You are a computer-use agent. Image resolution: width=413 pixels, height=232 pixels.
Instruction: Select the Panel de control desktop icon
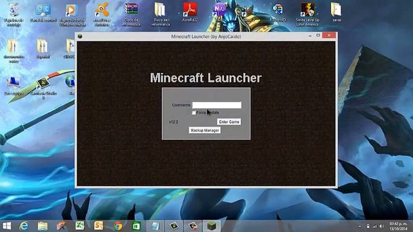pos(43,13)
